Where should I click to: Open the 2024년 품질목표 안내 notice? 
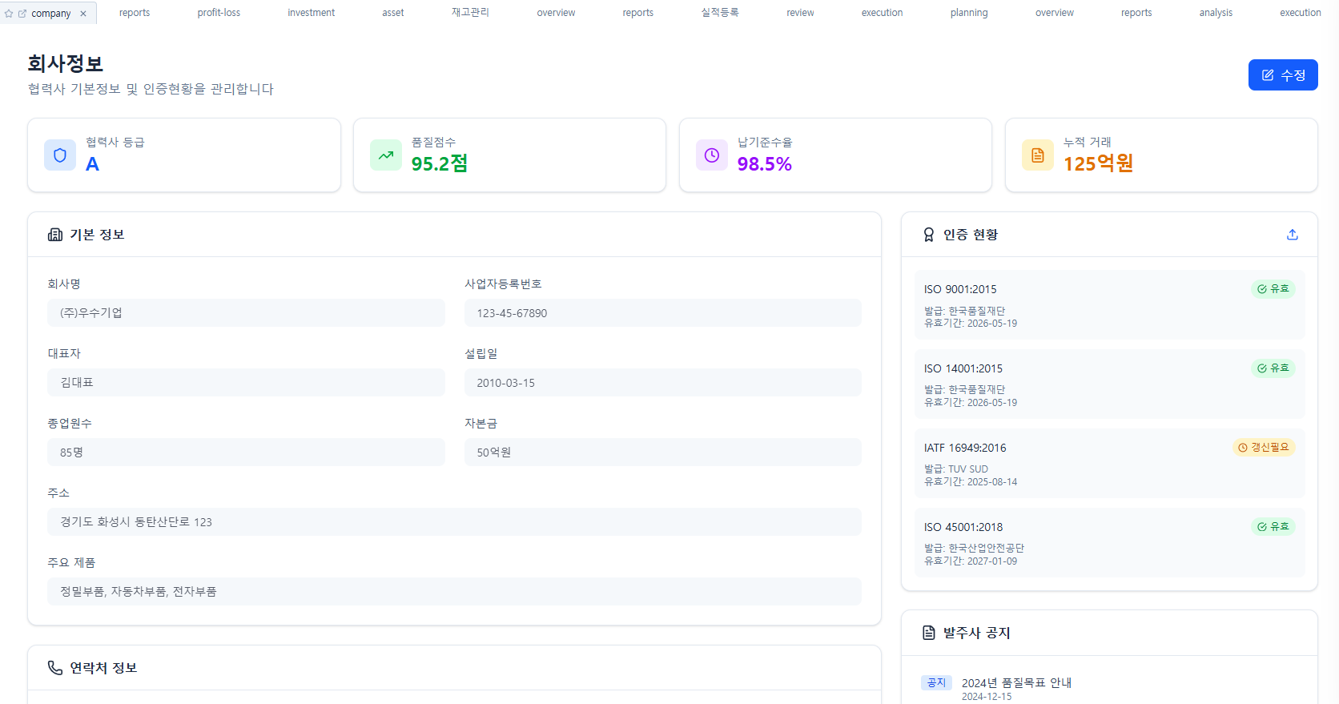click(1016, 683)
